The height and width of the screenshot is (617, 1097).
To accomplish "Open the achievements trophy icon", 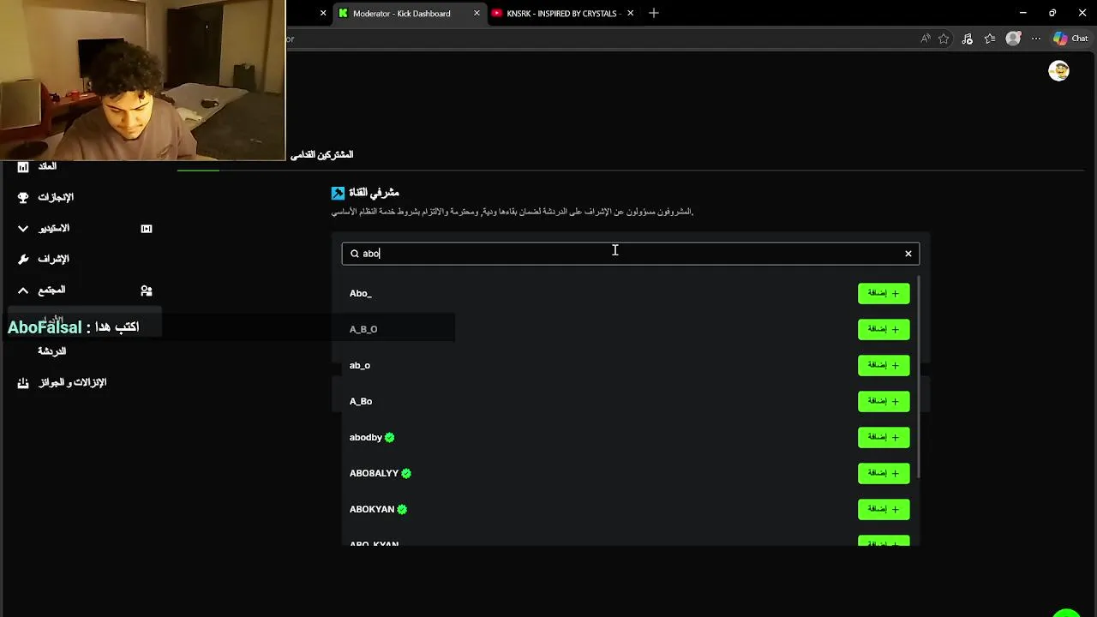I will click(x=23, y=197).
